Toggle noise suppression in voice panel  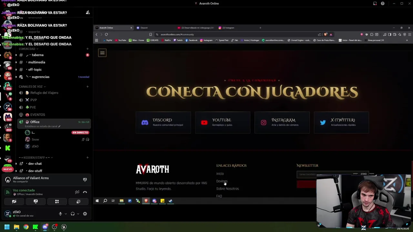click(x=77, y=192)
